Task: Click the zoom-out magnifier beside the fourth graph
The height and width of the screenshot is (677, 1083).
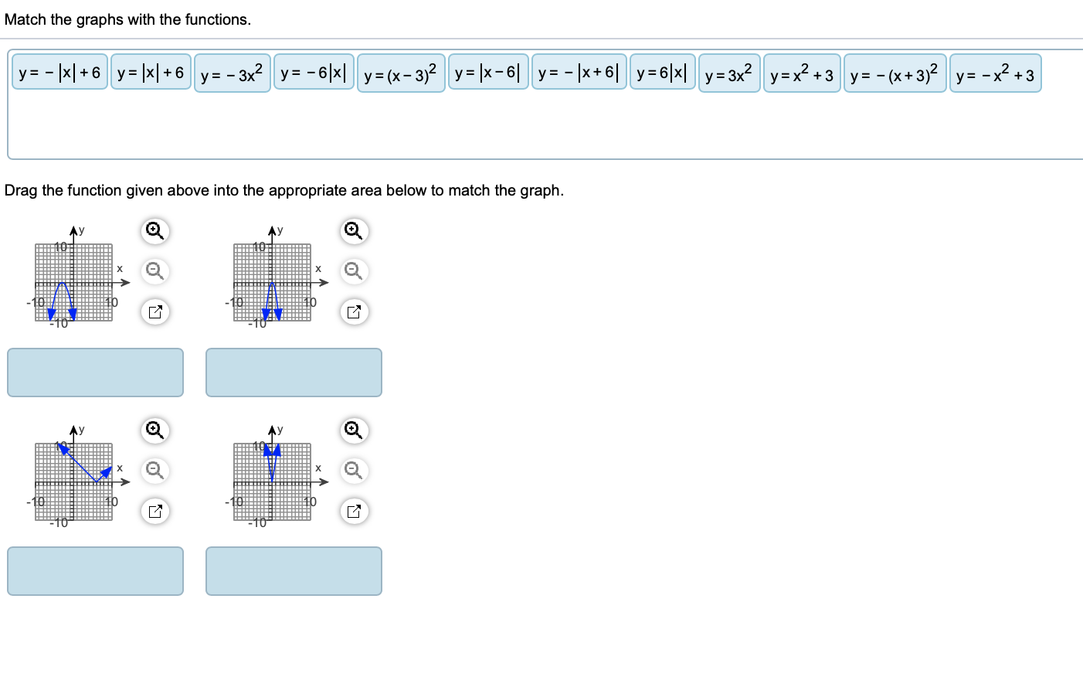Action: point(353,471)
